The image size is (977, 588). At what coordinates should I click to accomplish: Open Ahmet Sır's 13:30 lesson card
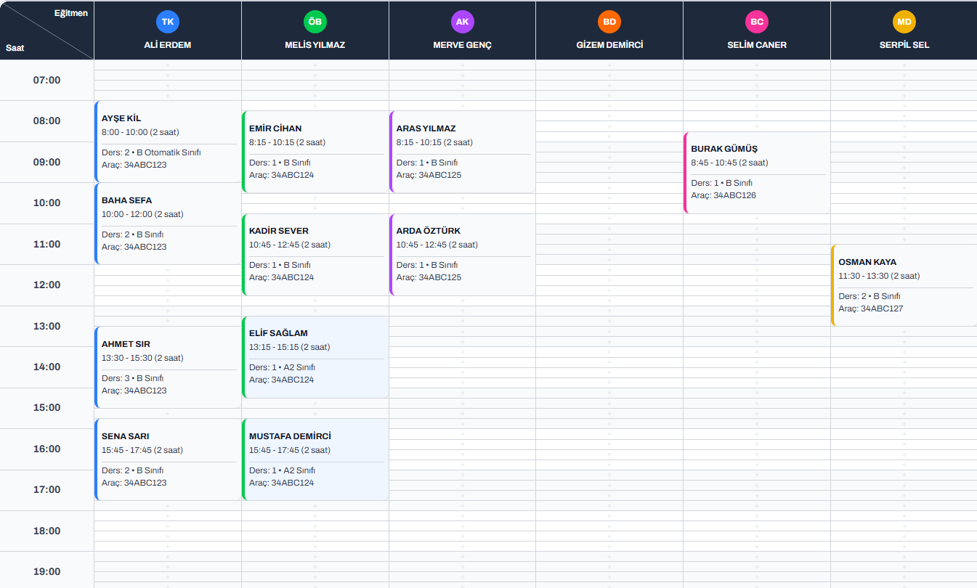click(168, 367)
